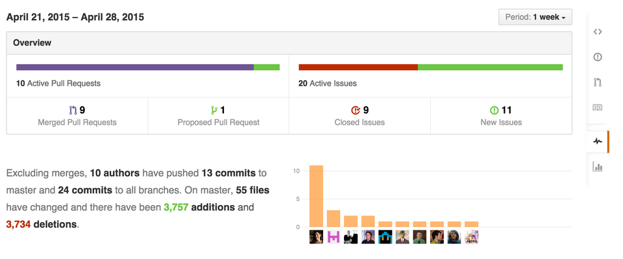
Task: Click the green proposed pull request icon
Action: [214, 110]
